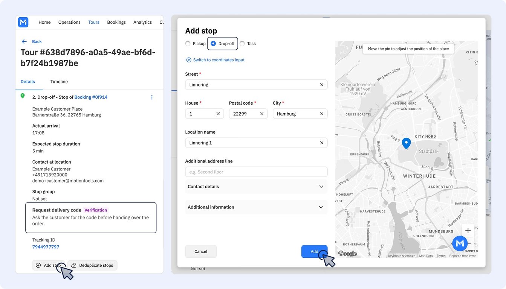506x289 pixels.
Task: Clear the Location name field with its X
Action: [x=322, y=143]
